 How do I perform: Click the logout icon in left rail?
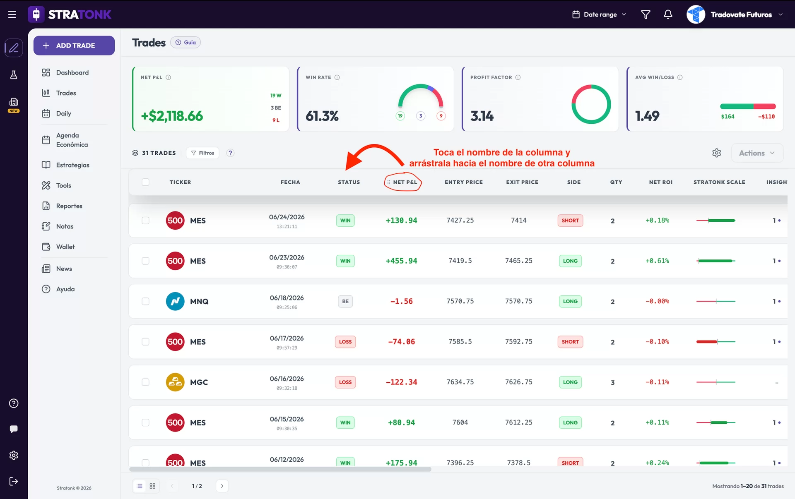[x=13, y=481]
